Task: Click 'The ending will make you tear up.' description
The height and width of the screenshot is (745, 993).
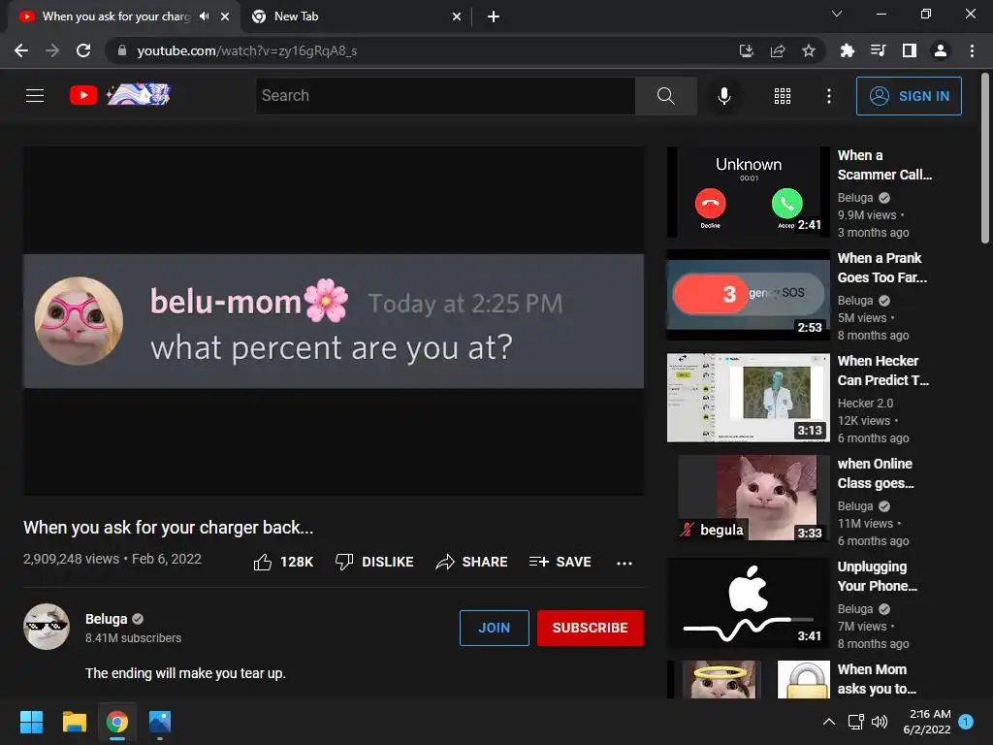Action: [185, 673]
